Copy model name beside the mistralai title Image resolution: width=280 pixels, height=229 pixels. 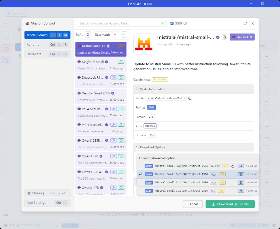[224, 37]
